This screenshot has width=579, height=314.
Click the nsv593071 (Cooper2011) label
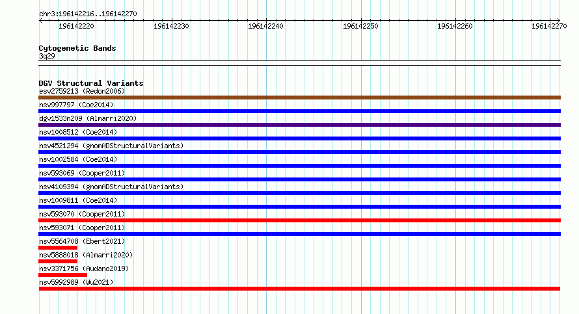(82, 228)
